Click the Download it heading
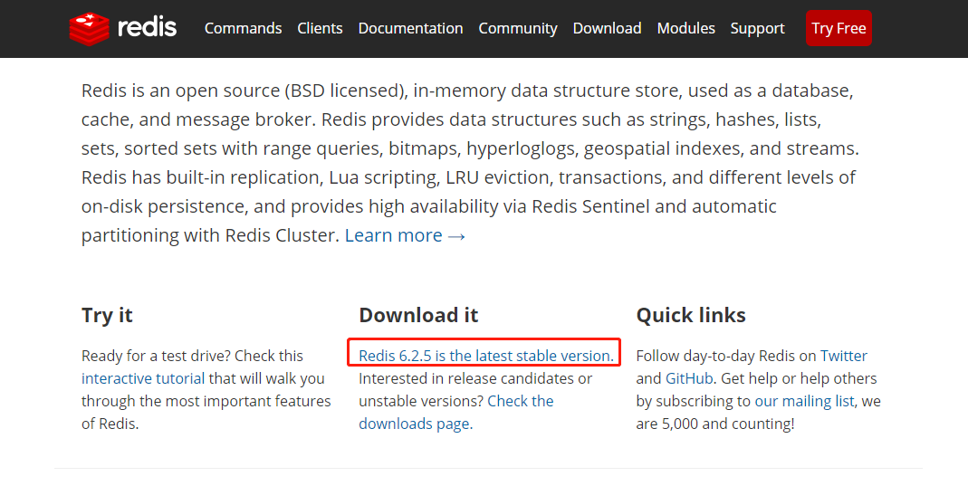 [418, 315]
